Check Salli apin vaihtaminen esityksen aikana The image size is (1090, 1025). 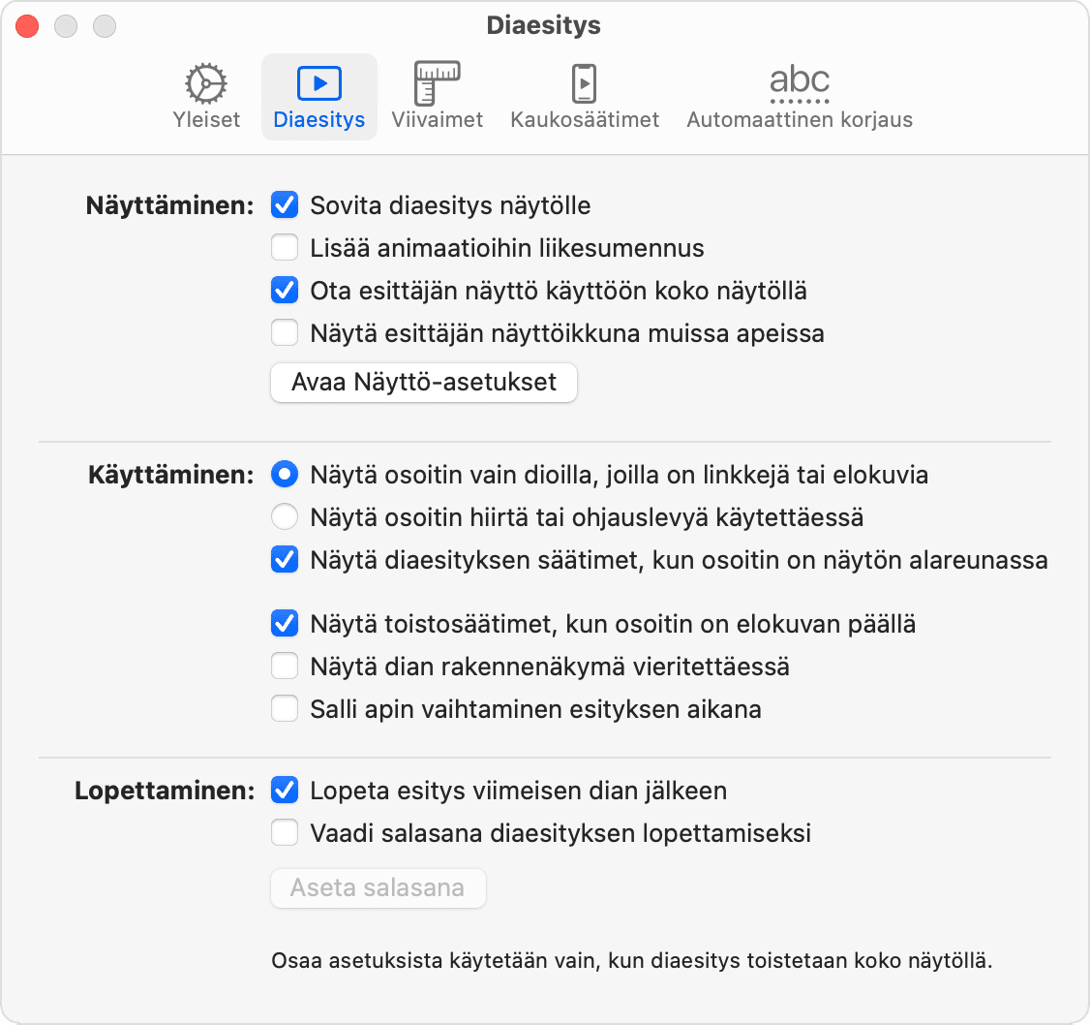[x=285, y=708]
